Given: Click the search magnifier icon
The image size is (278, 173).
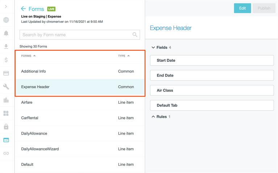Looking at the screenshot, I should pos(135,35).
